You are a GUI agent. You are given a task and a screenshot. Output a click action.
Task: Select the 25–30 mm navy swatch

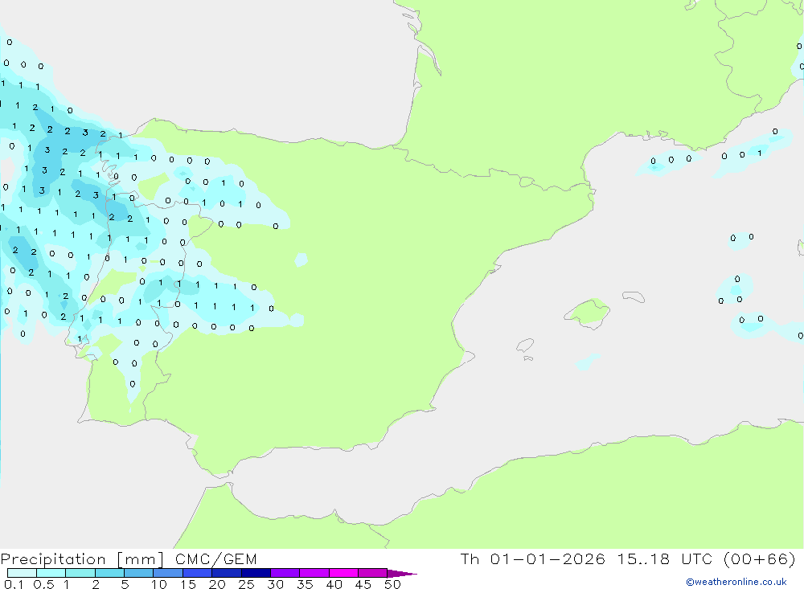coord(256,573)
